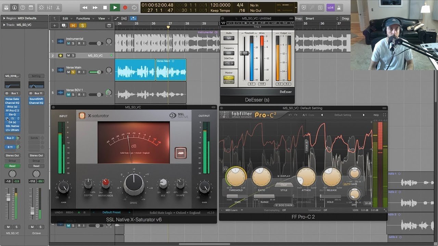
Task: Toggle the +6dB button in X-Saturator
Action: [181, 153]
